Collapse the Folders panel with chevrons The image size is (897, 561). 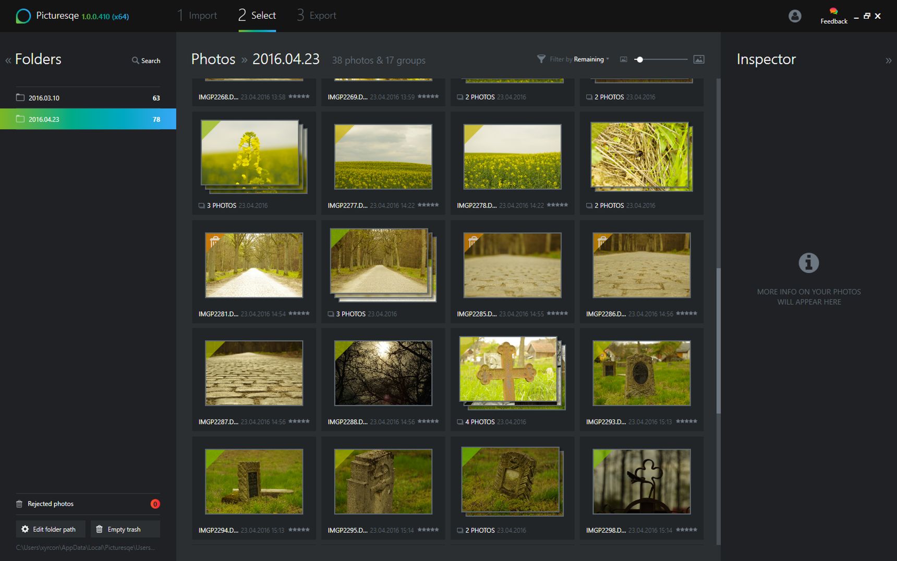click(x=8, y=61)
